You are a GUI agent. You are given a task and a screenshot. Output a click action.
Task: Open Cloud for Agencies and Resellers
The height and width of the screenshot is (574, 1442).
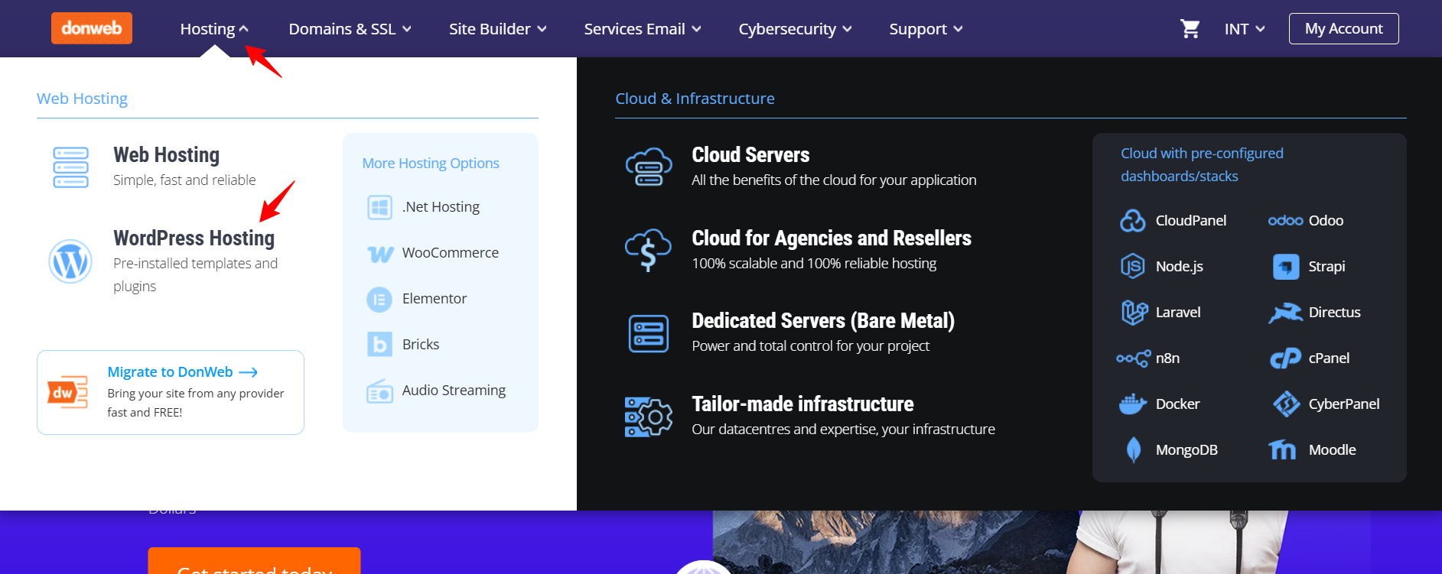pyautogui.click(x=832, y=238)
